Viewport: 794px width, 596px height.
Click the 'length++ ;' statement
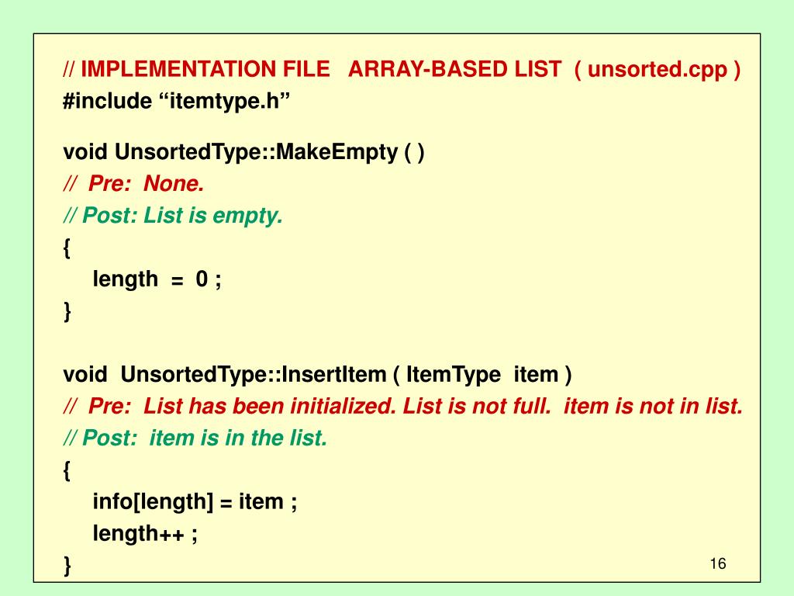coord(145,534)
